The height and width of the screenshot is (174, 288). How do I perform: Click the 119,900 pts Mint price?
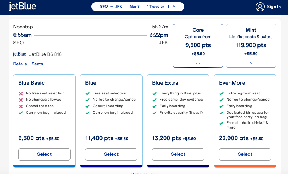tap(251, 45)
